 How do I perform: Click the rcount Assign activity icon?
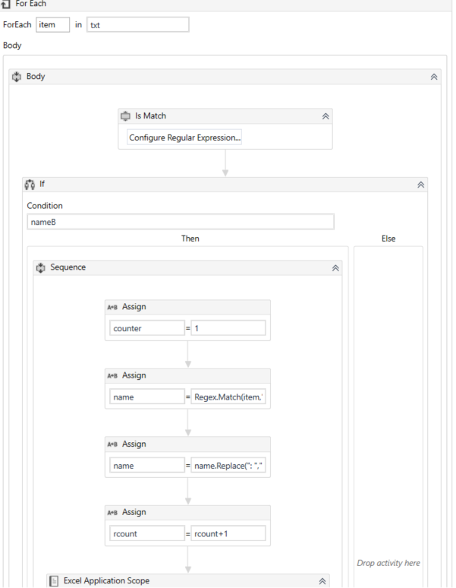pos(112,512)
